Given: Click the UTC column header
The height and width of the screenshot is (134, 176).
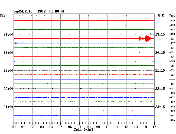Looking at the screenshot, I should pos(161,15).
